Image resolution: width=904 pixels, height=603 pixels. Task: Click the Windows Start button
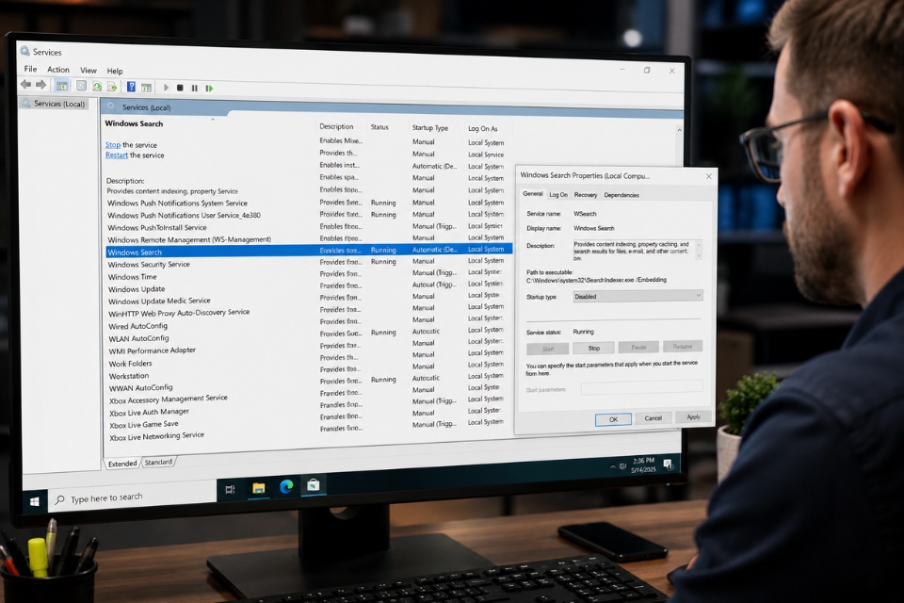click(35, 502)
